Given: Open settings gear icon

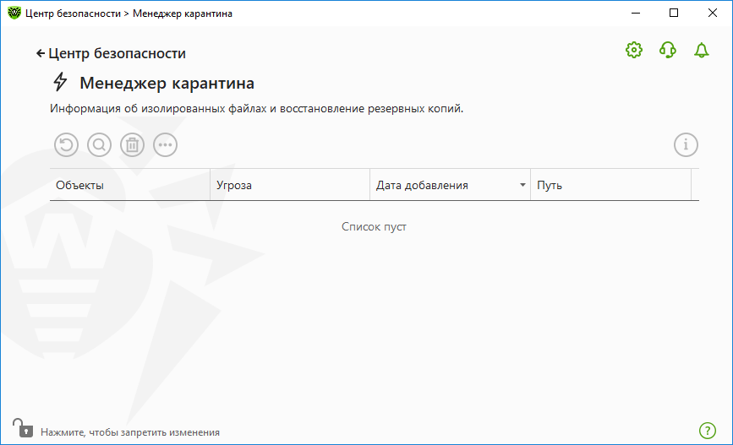Looking at the screenshot, I should [634, 50].
